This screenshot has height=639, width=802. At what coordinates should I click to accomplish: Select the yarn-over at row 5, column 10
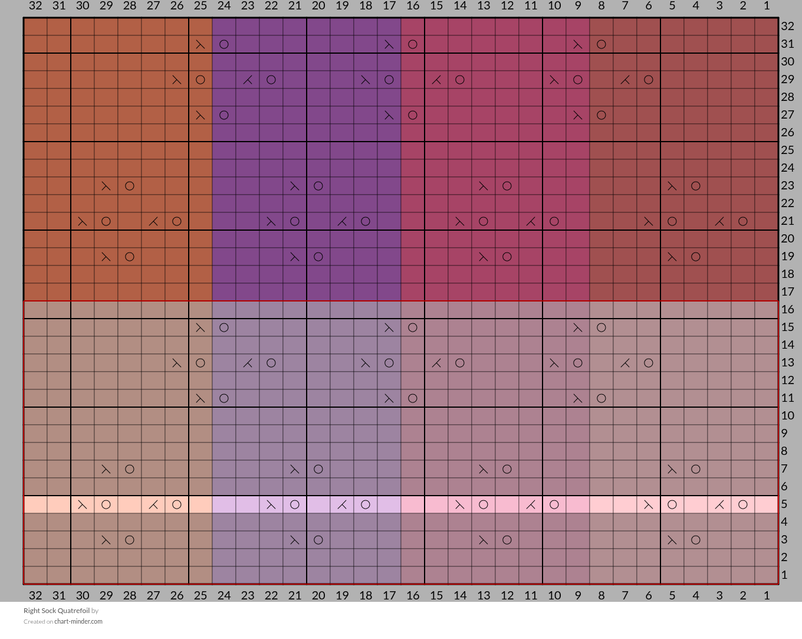pos(554,504)
